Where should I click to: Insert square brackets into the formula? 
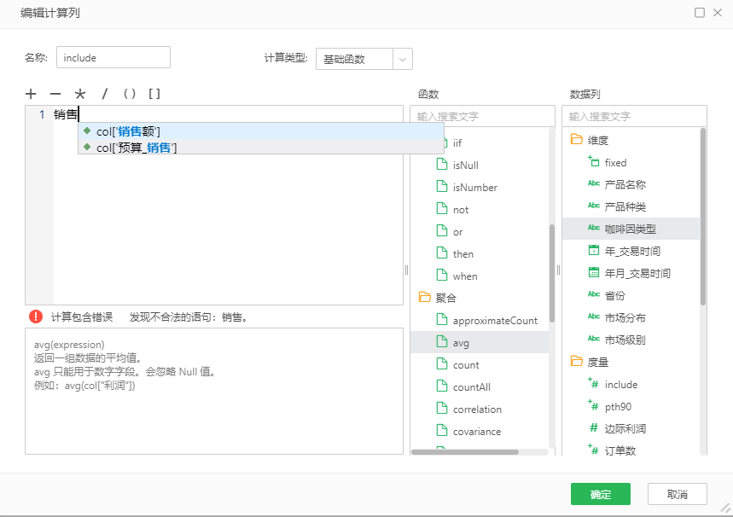154,94
